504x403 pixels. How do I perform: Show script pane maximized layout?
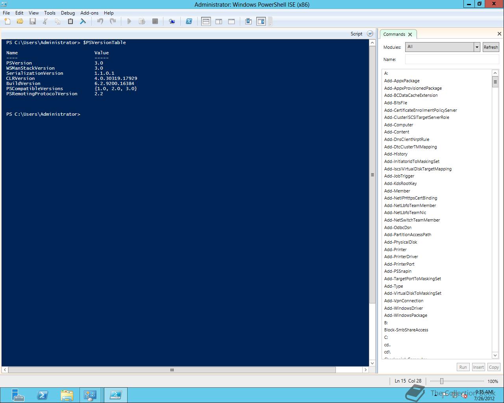tap(232, 21)
